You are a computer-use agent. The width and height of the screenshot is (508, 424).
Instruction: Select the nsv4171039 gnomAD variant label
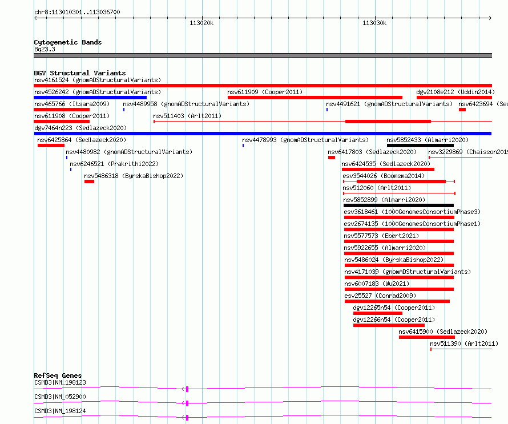(x=408, y=272)
